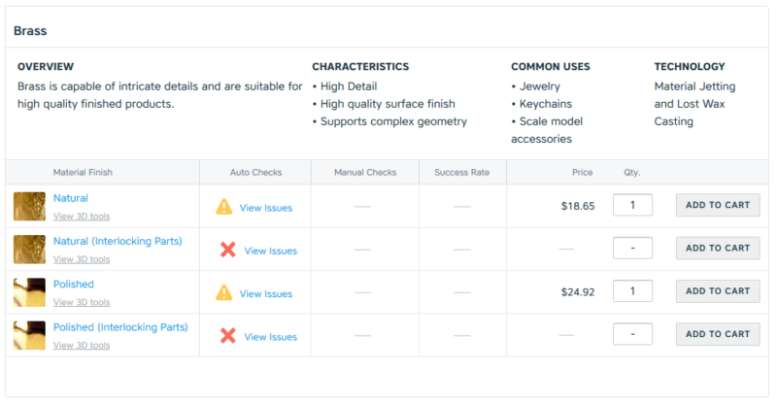777x404 pixels.
Task: Open the Polished (Interlocking Parts) thumbnail image
Action: click(29, 336)
